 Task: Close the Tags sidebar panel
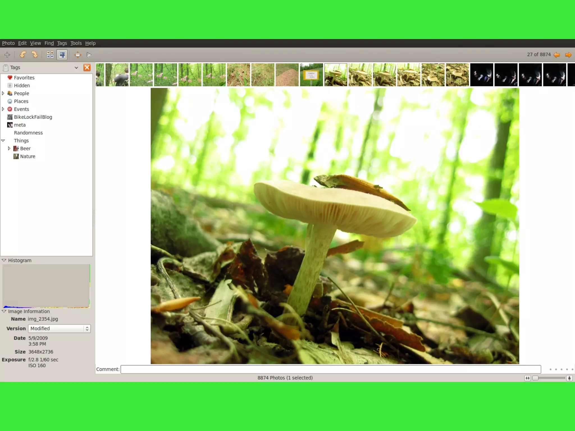(87, 68)
